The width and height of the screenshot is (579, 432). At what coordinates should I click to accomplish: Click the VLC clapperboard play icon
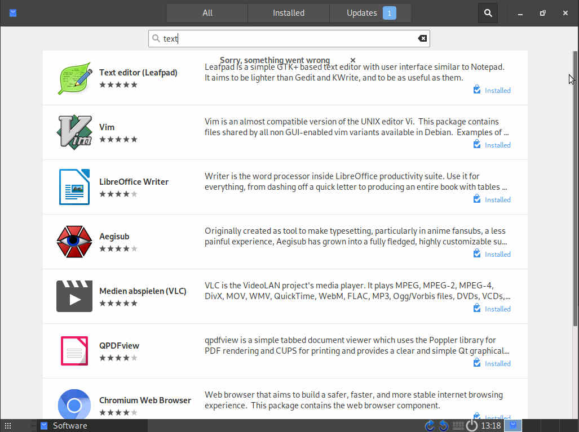point(74,296)
